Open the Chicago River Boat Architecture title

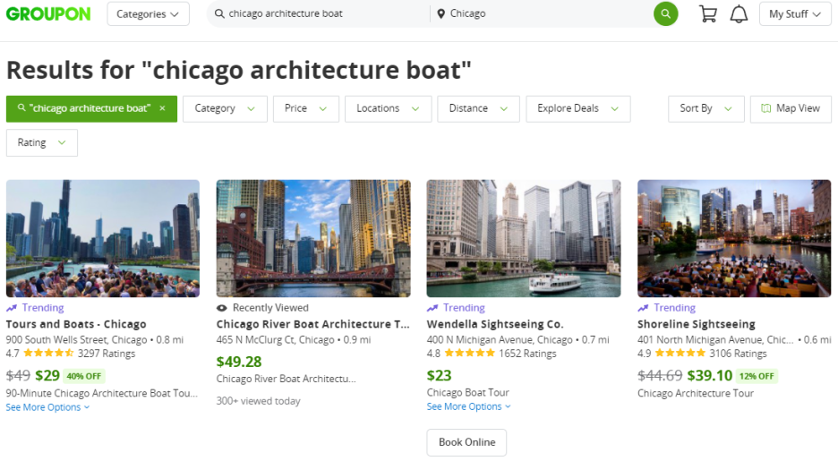(x=313, y=324)
